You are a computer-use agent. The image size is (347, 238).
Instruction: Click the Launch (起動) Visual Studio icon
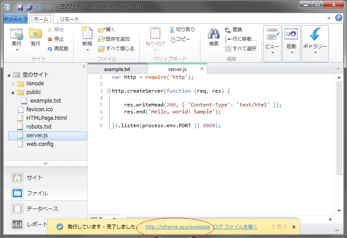pos(291,34)
